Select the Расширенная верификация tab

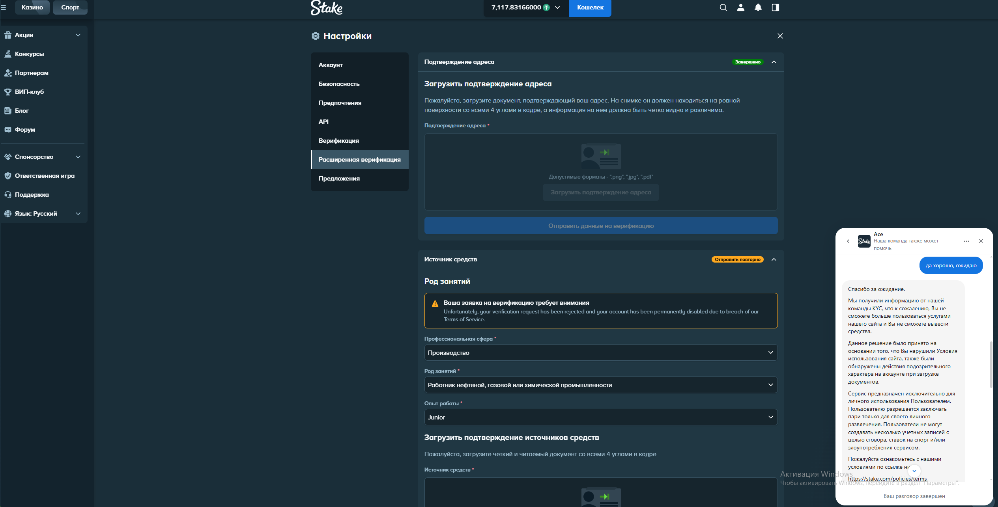pos(359,159)
